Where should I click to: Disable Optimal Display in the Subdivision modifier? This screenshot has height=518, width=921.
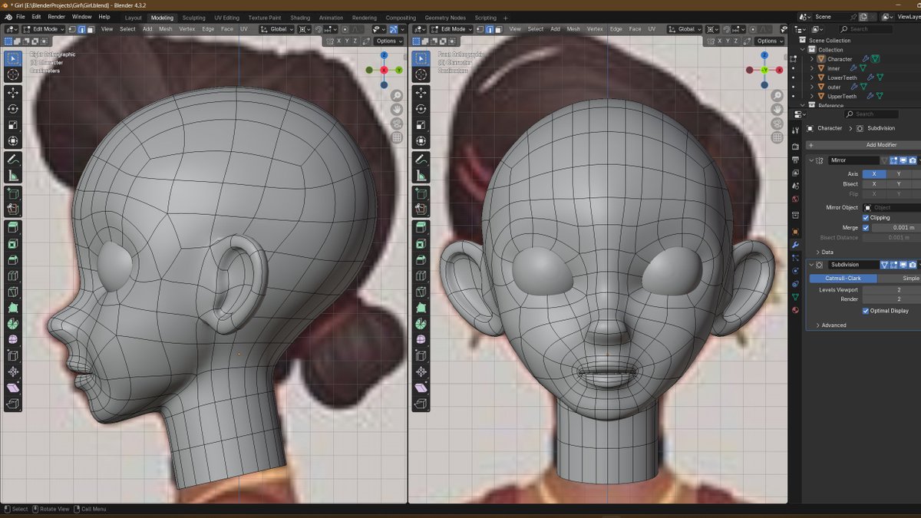pyautogui.click(x=866, y=311)
